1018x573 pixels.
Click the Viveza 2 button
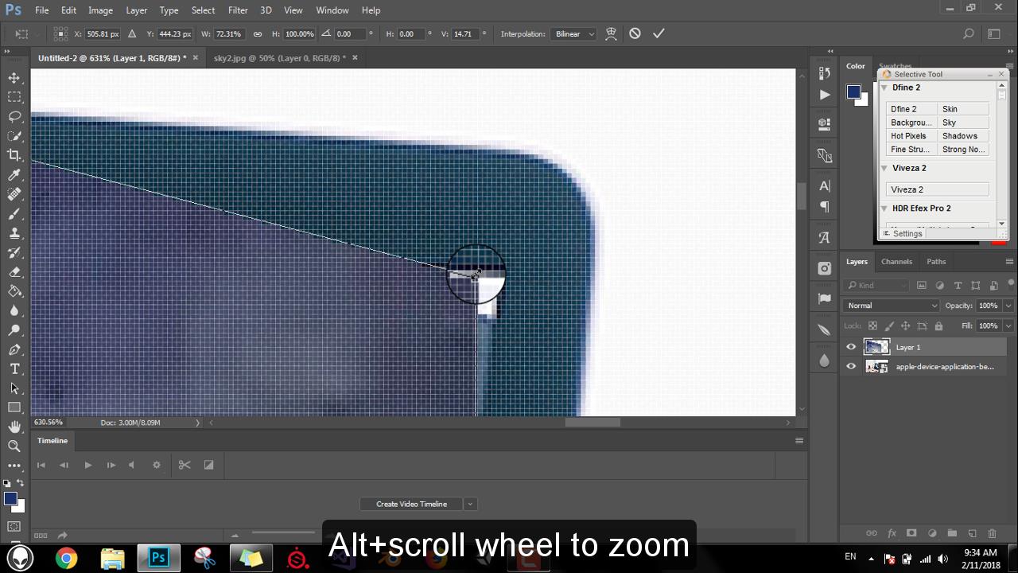[x=938, y=189]
